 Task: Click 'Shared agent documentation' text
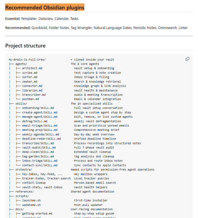tap(92, 191)
